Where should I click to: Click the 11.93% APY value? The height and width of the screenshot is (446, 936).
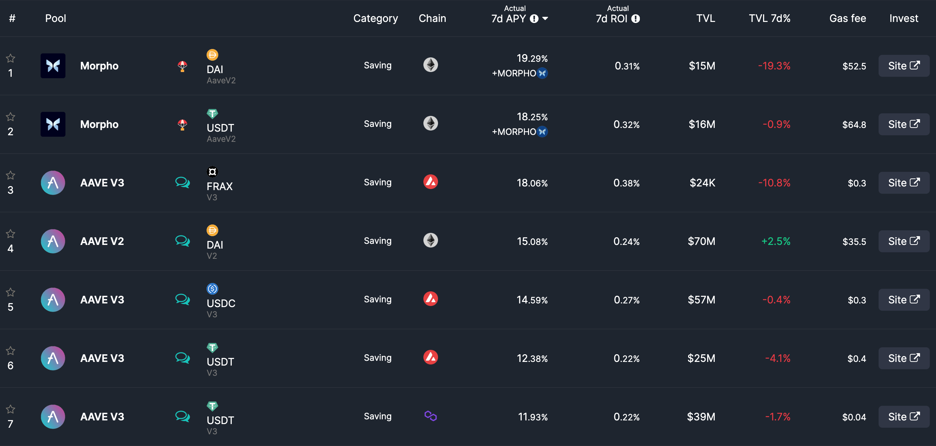point(533,417)
